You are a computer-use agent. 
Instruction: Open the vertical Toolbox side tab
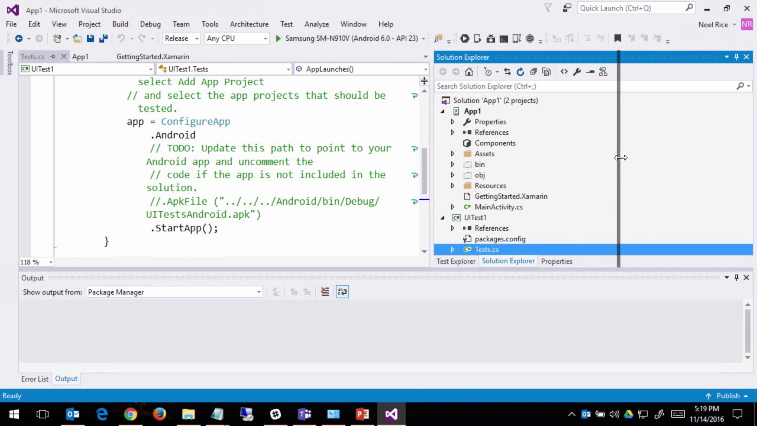pos(9,63)
